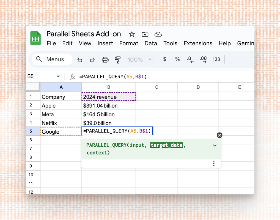
Task: Open the formula help three-dot options
Action: (214, 163)
